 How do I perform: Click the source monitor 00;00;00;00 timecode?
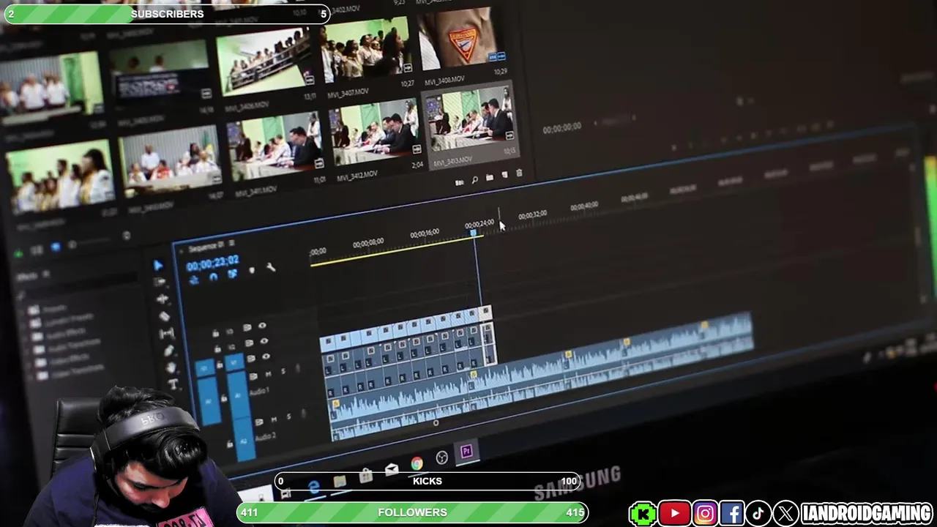(562, 129)
